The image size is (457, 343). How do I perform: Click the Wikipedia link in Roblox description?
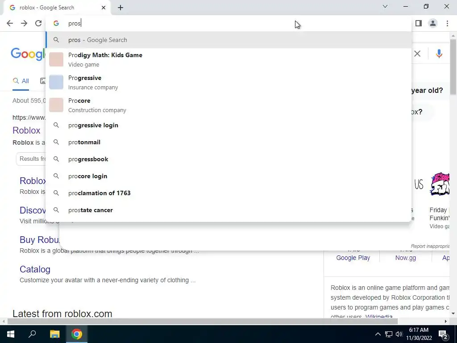379,317
